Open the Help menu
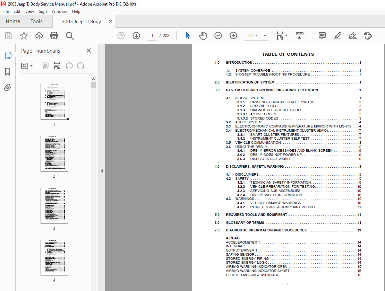Viewport: 385px width, 291px height. (x=76, y=11)
